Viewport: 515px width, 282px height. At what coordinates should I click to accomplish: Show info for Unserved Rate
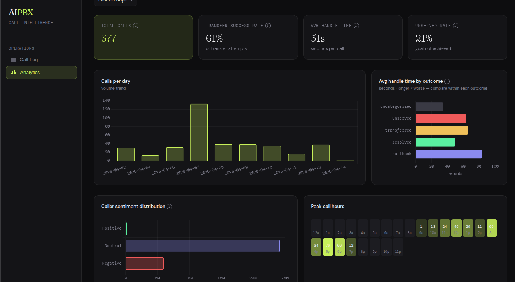tap(455, 26)
